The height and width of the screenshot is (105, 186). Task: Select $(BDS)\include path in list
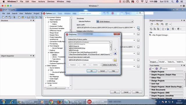click(x=74, y=50)
